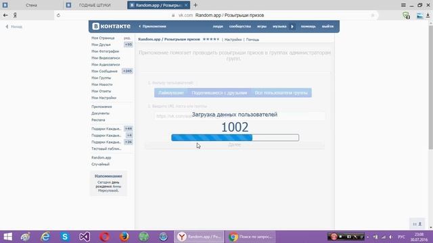Screen dimensions: 433x243
Task: Open the Windows Start menu
Action: (x=7, y=237)
